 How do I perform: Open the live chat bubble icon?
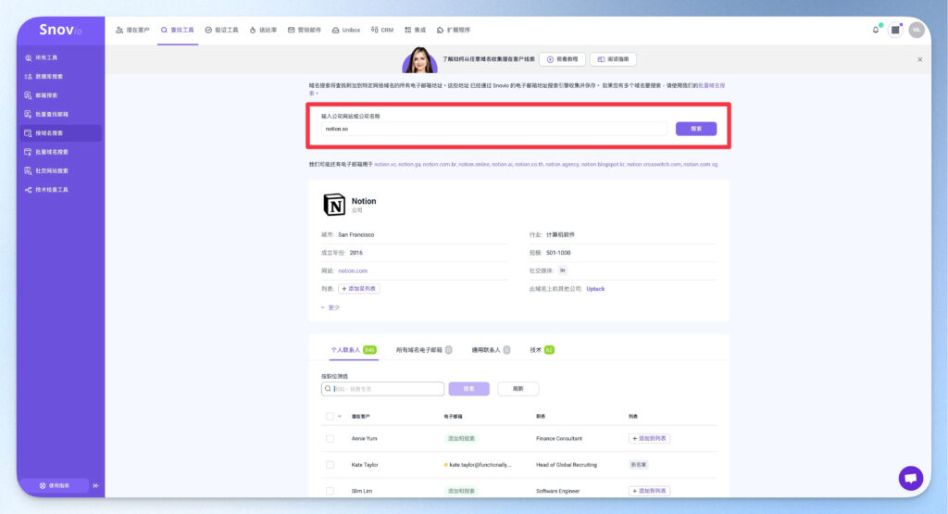click(911, 478)
